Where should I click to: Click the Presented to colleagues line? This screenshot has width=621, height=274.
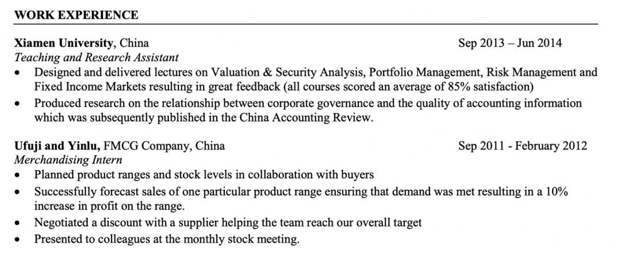167,238
